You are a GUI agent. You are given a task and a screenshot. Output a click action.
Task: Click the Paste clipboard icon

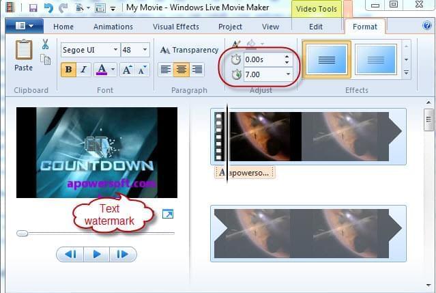tap(23, 55)
